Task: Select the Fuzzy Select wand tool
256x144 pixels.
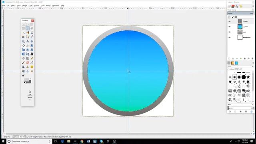Action: click(23, 33)
